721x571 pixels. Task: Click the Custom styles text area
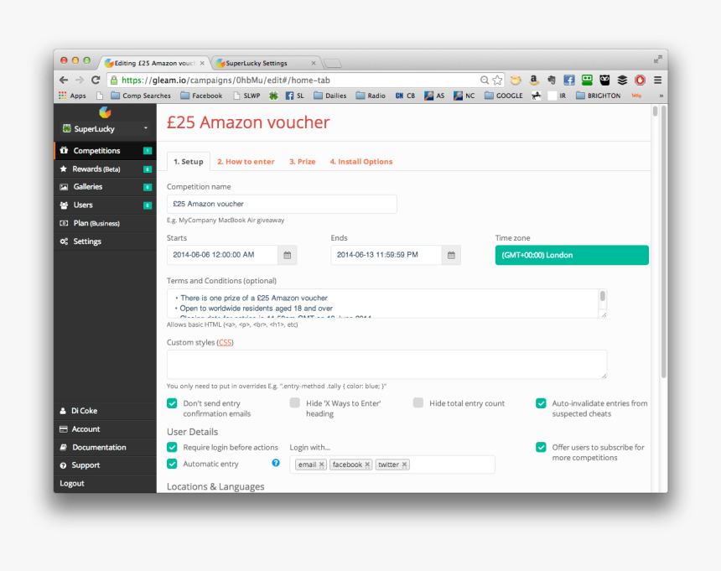click(x=386, y=365)
